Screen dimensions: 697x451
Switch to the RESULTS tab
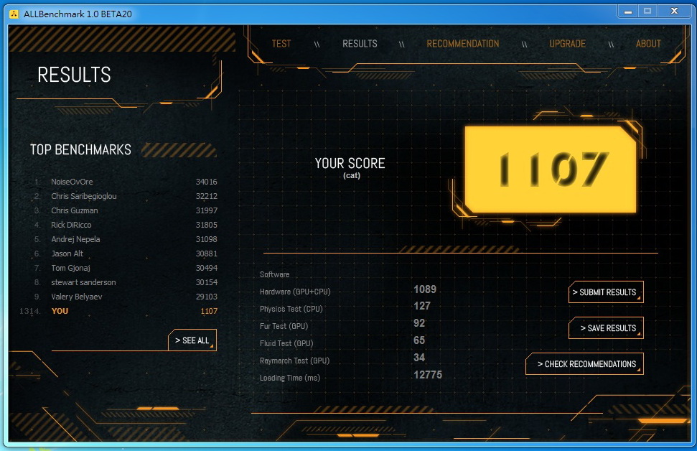360,44
